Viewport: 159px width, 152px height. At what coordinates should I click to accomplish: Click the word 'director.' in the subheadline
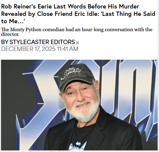(10, 34)
